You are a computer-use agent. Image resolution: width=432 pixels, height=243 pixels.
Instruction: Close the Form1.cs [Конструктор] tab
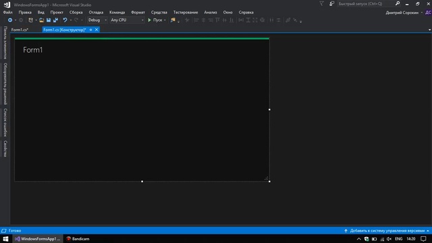(97, 30)
